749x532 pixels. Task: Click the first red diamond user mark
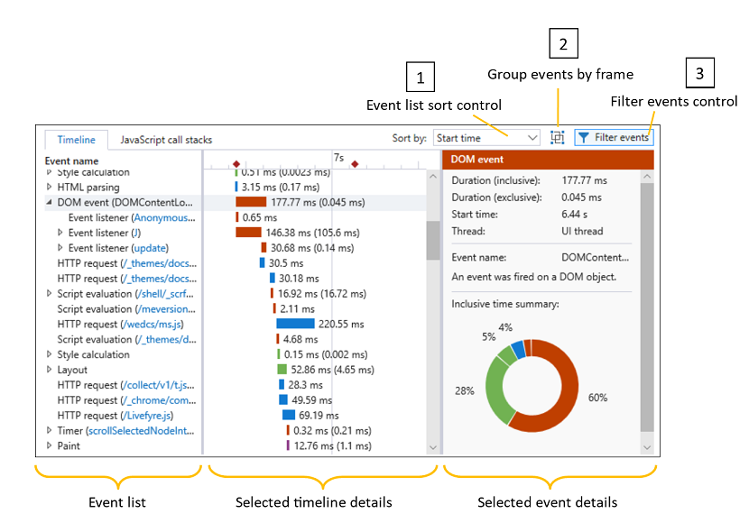click(x=236, y=164)
